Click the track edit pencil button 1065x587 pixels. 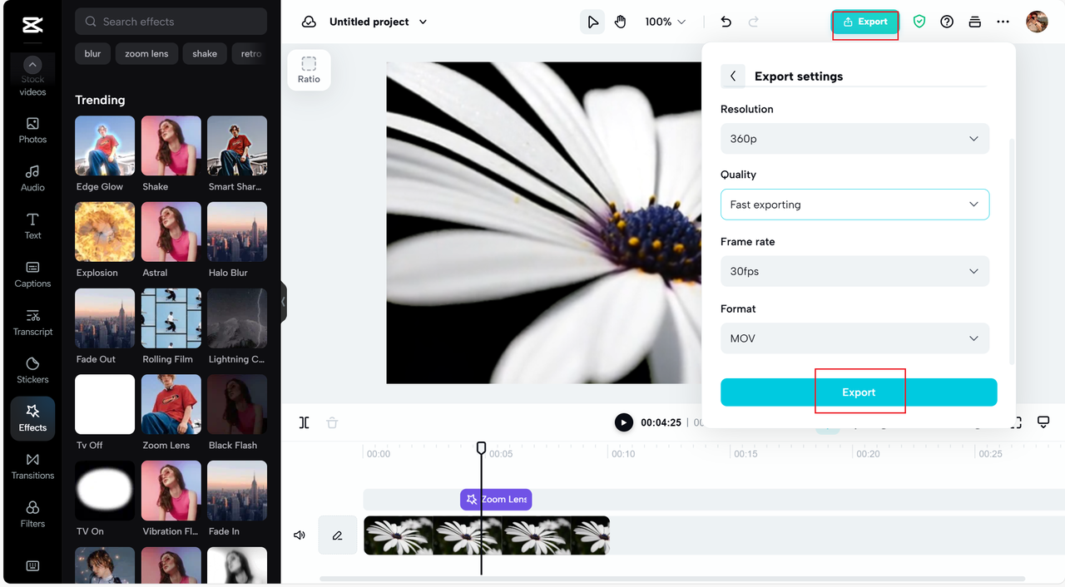click(337, 535)
